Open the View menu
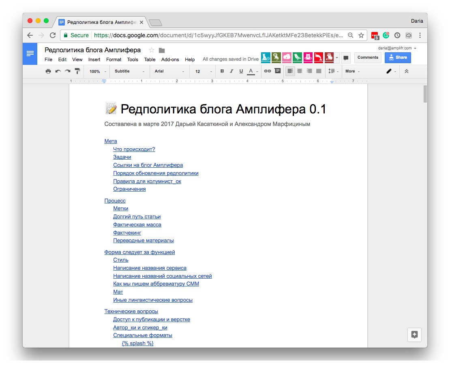Viewport: 450px width, 380px height. click(x=77, y=60)
